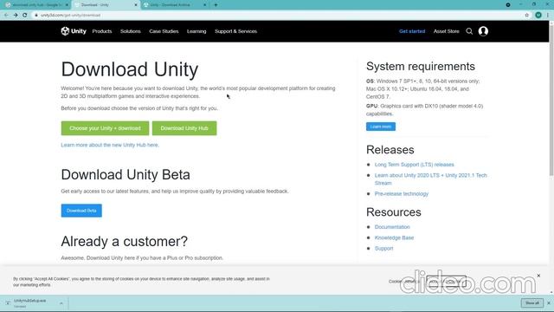Open the Case Studies menu item
The width and height of the screenshot is (554, 312).
click(x=164, y=31)
